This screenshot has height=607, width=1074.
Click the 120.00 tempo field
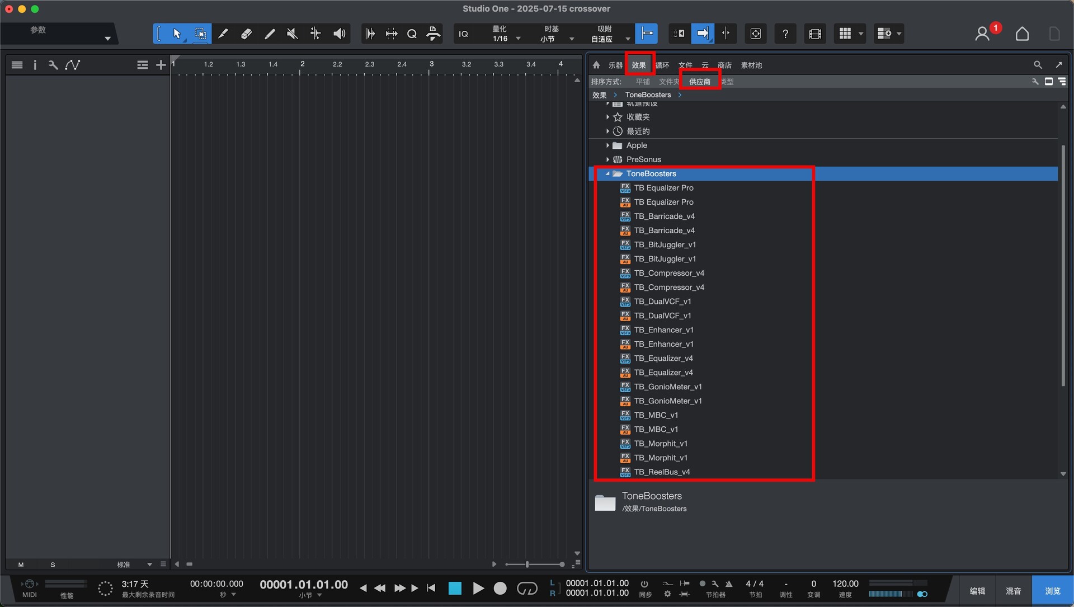point(845,584)
